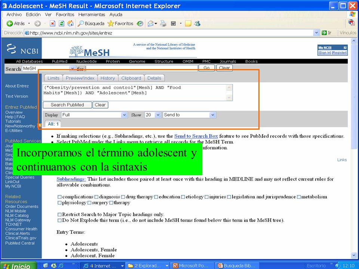Open Favoritos star toolbar button
Image resolution: width=359 pixels, height=269 pixels.
pos(120,23)
